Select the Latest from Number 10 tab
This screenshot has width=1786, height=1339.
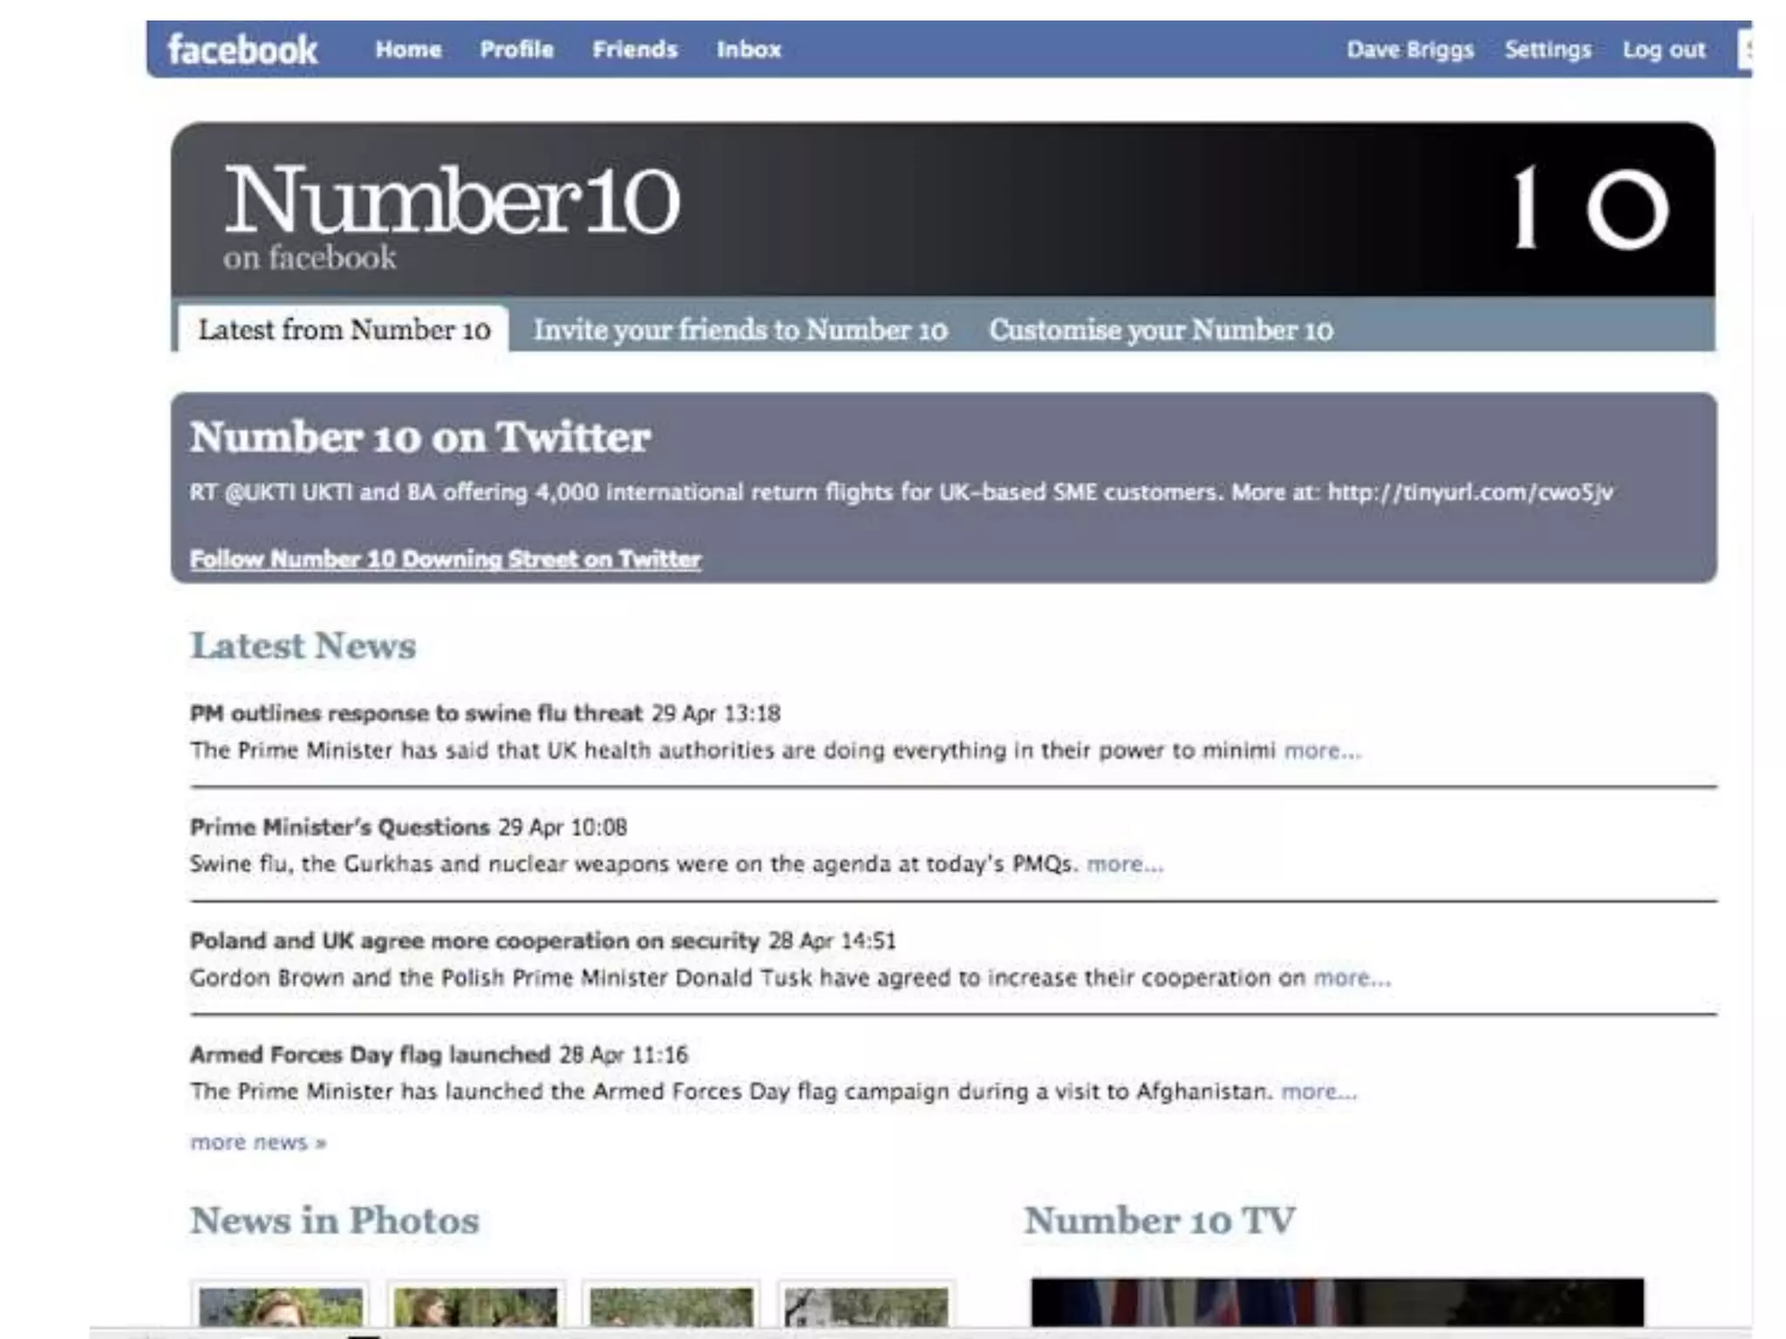(344, 330)
